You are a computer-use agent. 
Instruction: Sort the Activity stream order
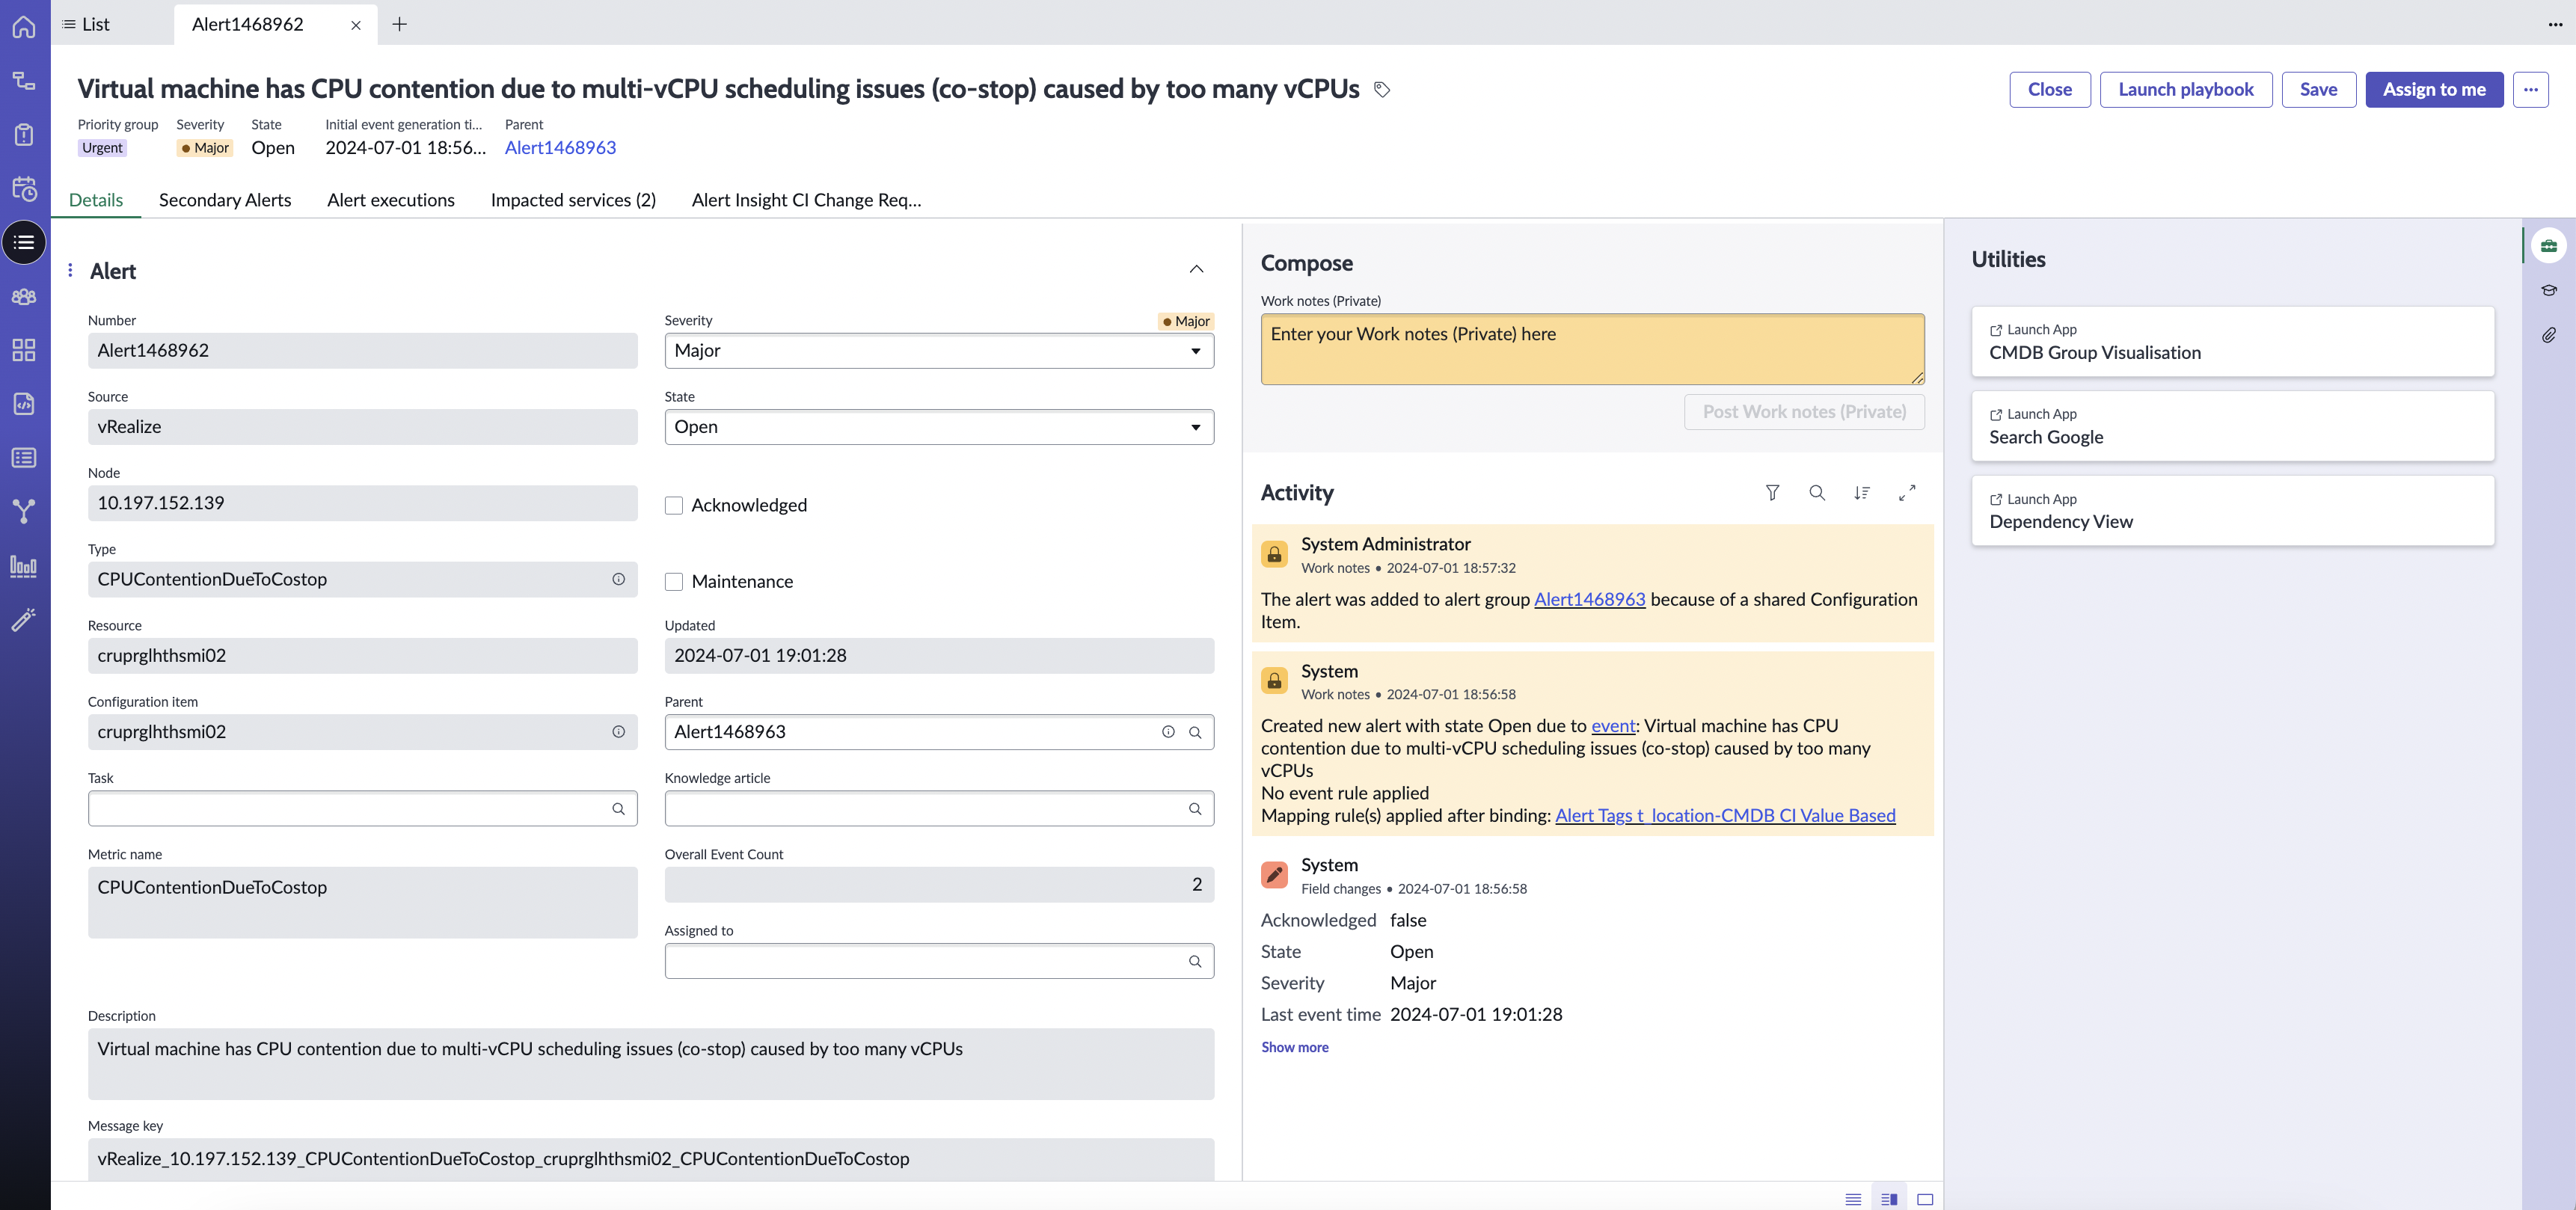[x=1862, y=493]
